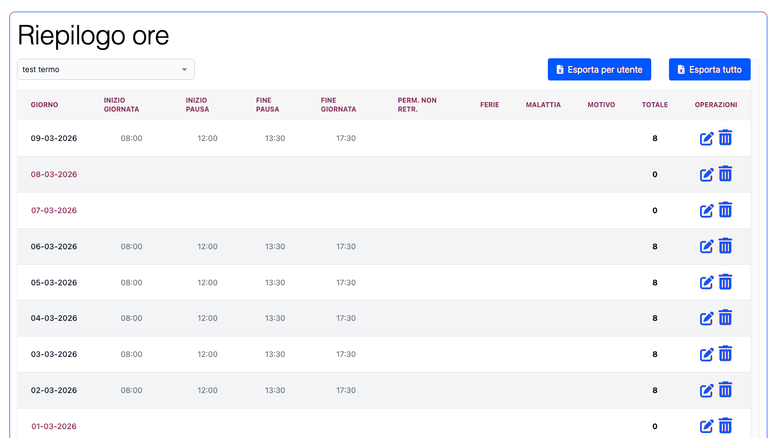Edit the 08-03-2026 row entry
This screenshot has height=438, width=779.
click(x=706, y=175)
